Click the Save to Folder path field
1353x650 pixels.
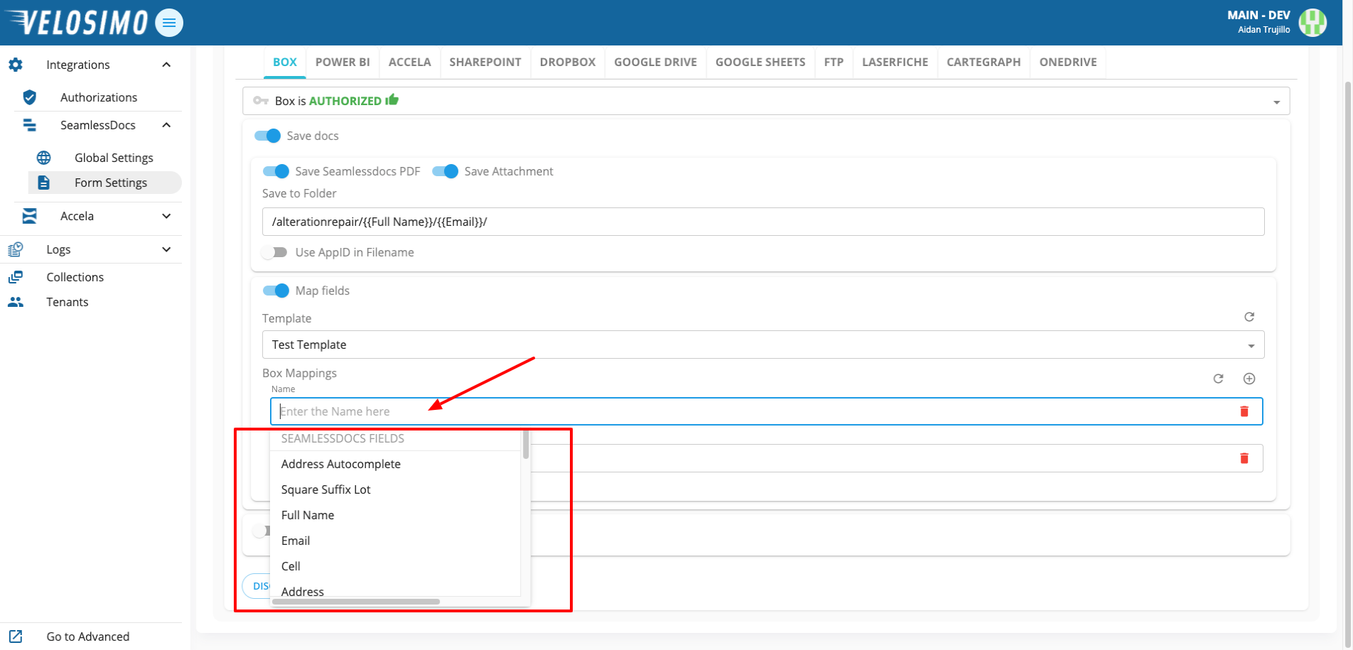click(x=763, y=222)
